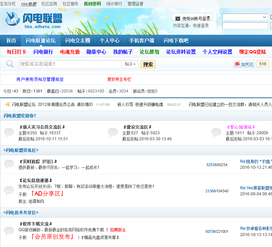Click new member name 妮妮5
This screenshot has width=272, height=247.
click(x=152, y=91)
